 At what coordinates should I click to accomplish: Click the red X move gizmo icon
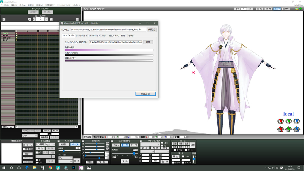click(280, 129)
